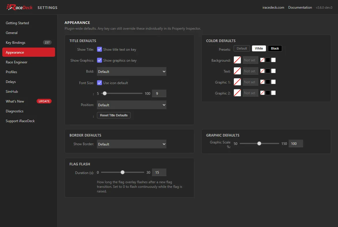The width and height of the screenshot is (338, 227).
Task: Apply the Black color preset
Action: point(275,48)
